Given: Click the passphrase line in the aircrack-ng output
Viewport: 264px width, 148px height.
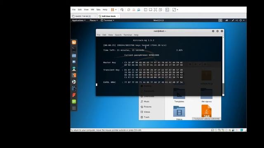Looking at the screenshot, I should 141,55.
